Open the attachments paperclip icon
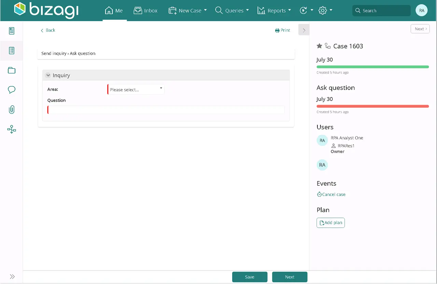This screenshot has width=437, height=284. (x=12, y=110)
